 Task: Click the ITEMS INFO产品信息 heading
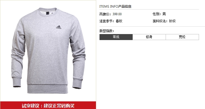(115, 6)
